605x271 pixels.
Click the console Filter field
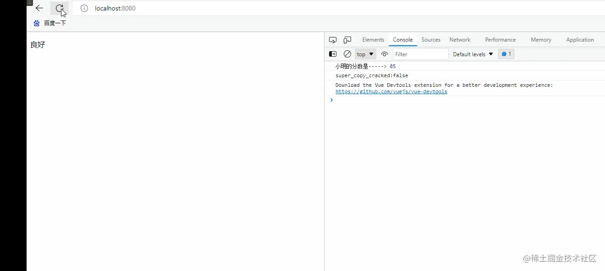pos(420,54)
